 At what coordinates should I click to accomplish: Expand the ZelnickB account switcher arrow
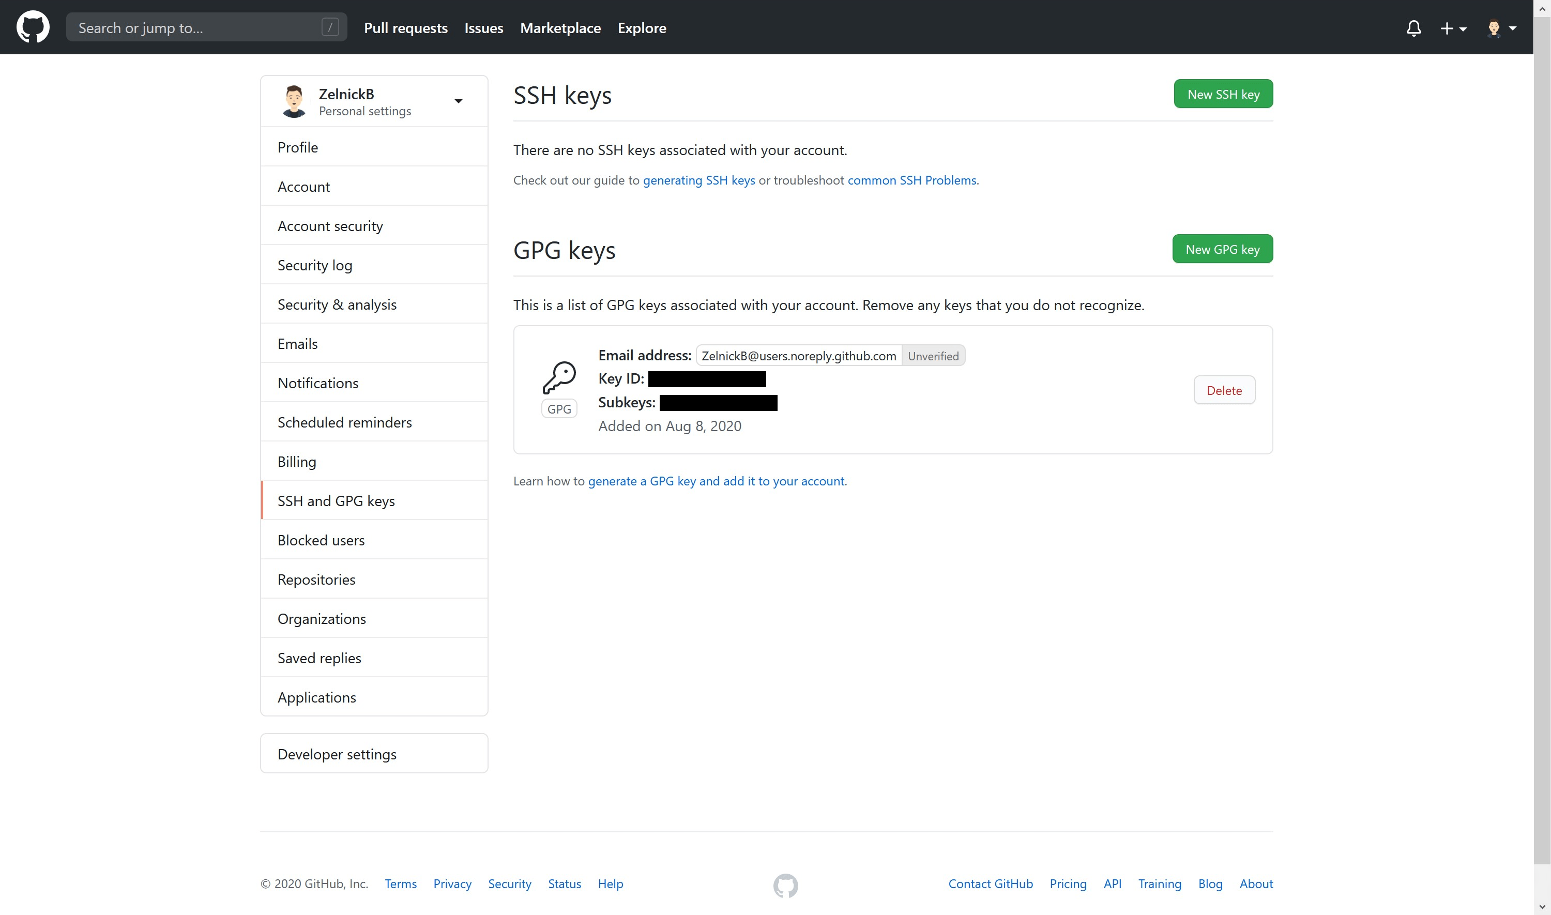click(x=458, y=101)
